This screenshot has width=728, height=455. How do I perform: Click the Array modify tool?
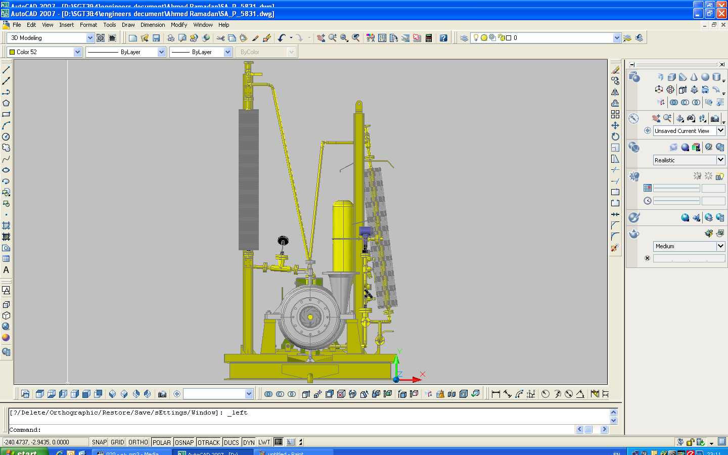[615, 114]
